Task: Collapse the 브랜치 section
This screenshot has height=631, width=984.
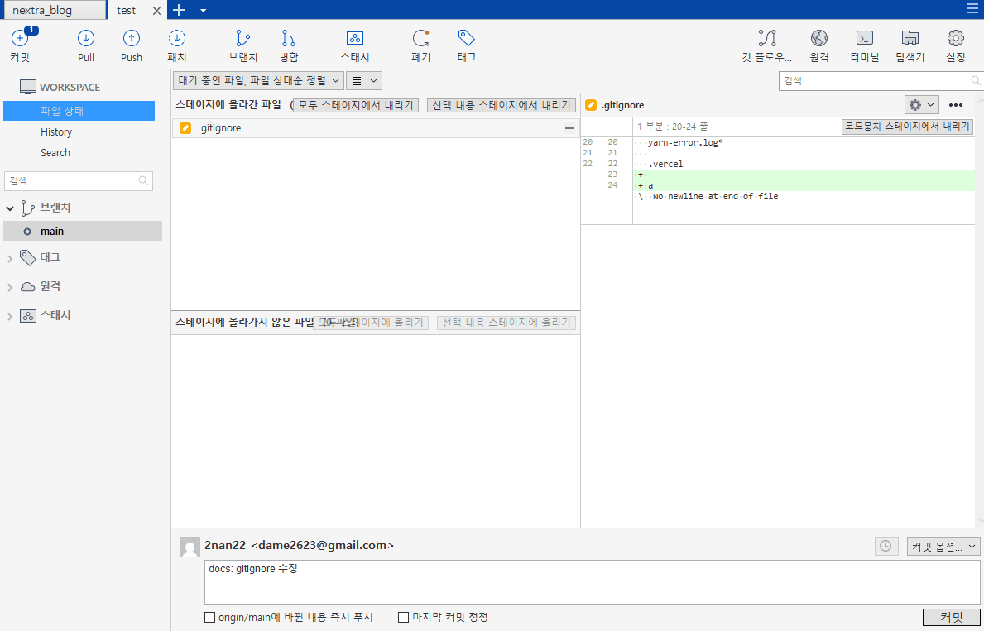Action: (x=9, y=208)
